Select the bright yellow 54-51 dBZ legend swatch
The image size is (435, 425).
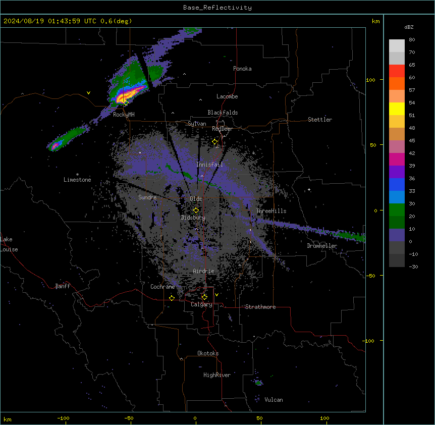tap(397, 109)
